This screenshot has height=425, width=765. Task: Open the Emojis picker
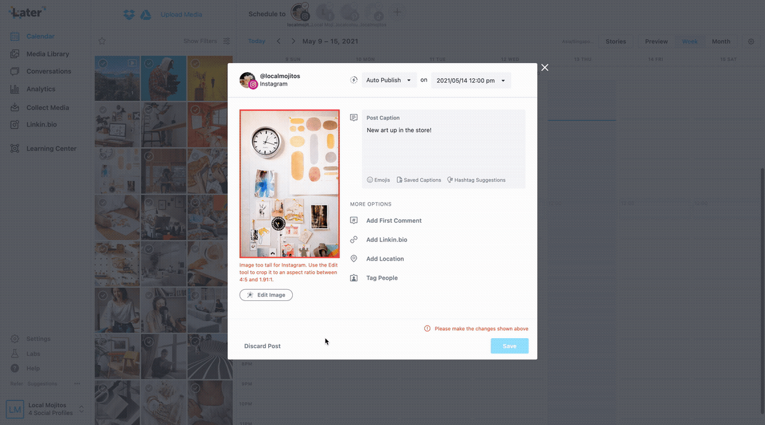click(379, 180)
